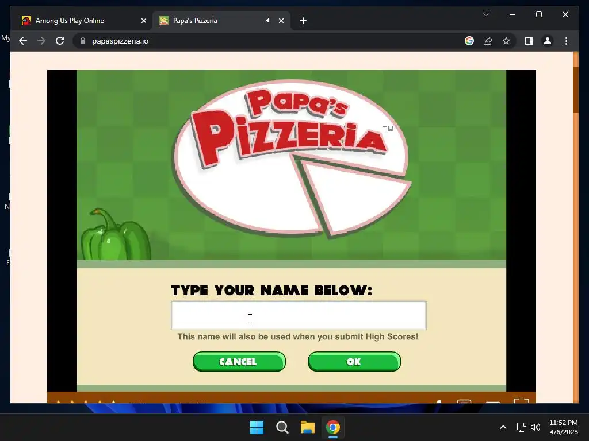
Task: Click the papaspizzeria.io address bar
Action: (120, 41)
